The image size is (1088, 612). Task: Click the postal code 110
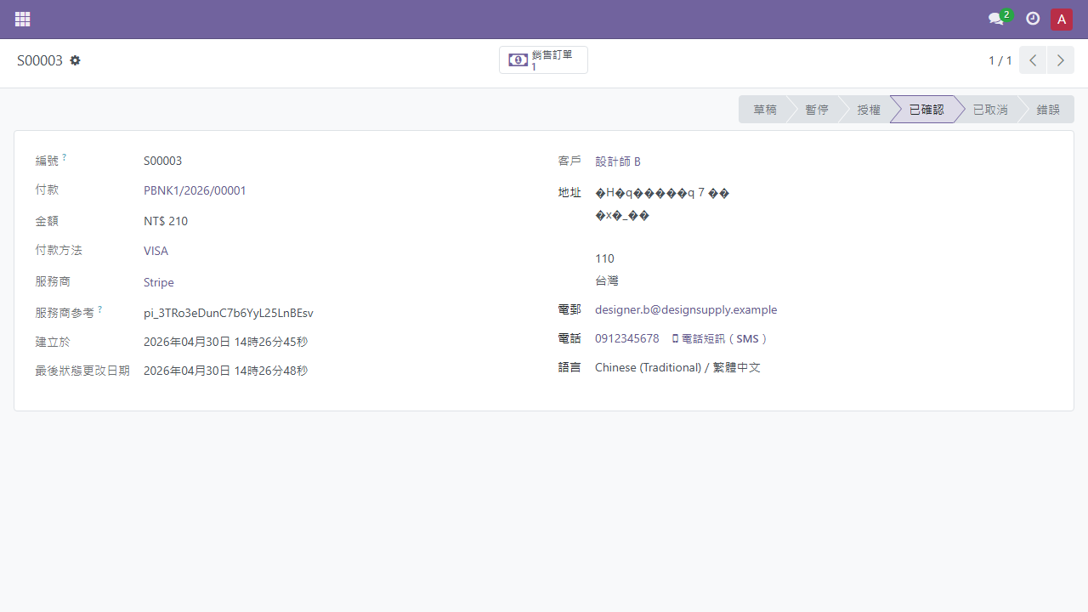click(604, 258)
